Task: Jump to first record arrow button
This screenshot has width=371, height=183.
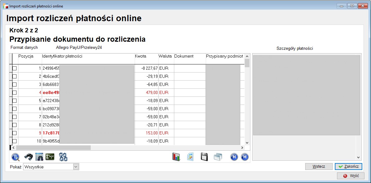Action: (234, 157)
